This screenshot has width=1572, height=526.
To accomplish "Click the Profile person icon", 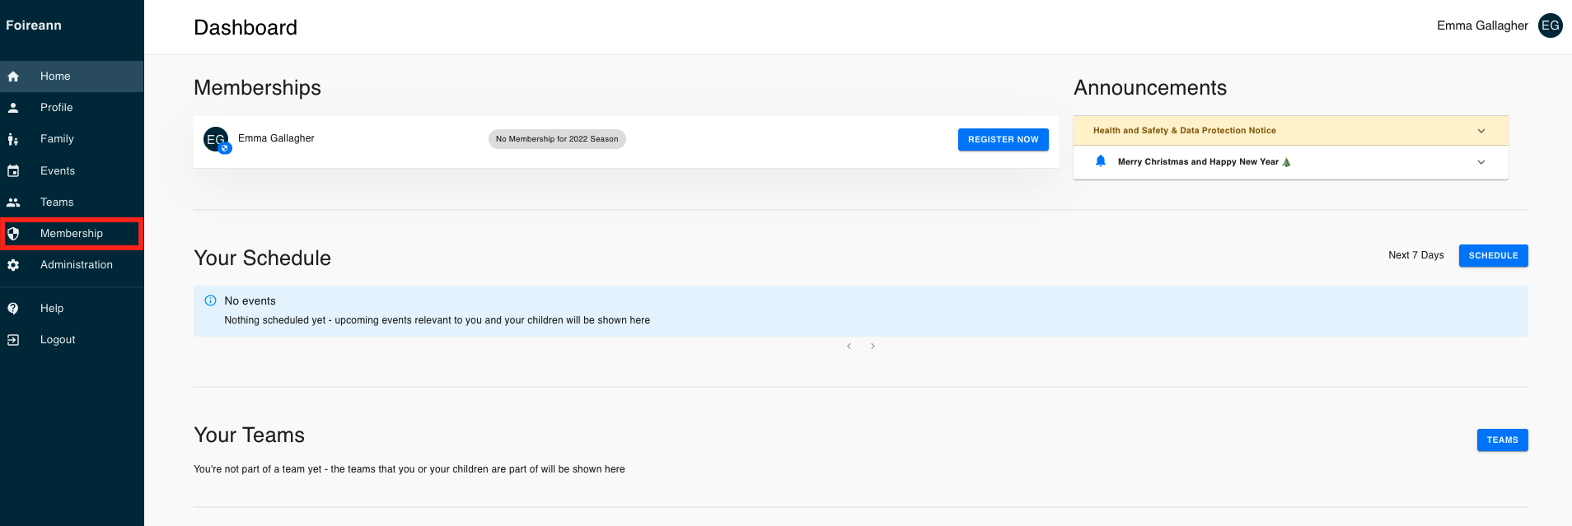I will click(13, 108).
